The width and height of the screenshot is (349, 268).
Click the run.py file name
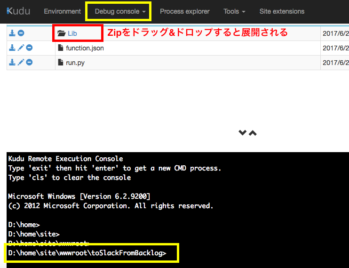click(x=75, y=63)
